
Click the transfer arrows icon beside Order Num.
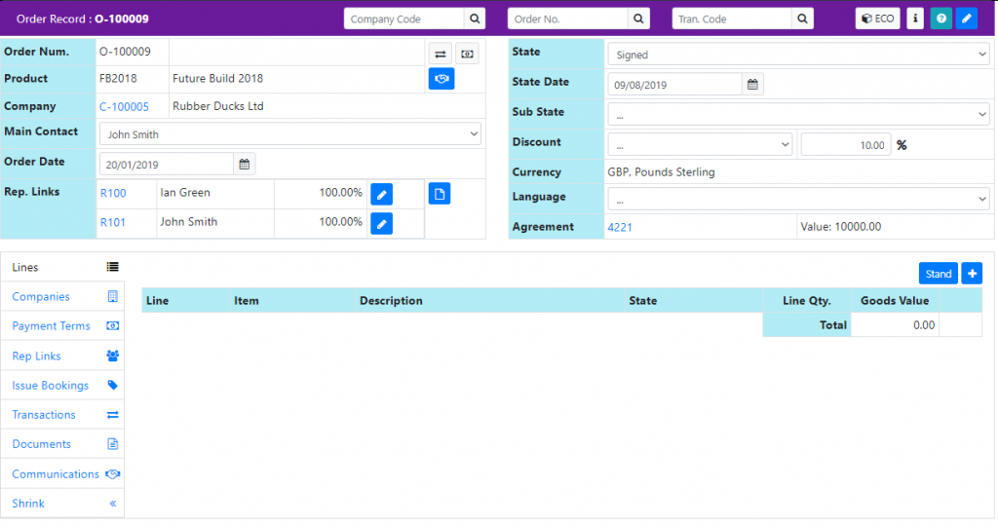441,54
